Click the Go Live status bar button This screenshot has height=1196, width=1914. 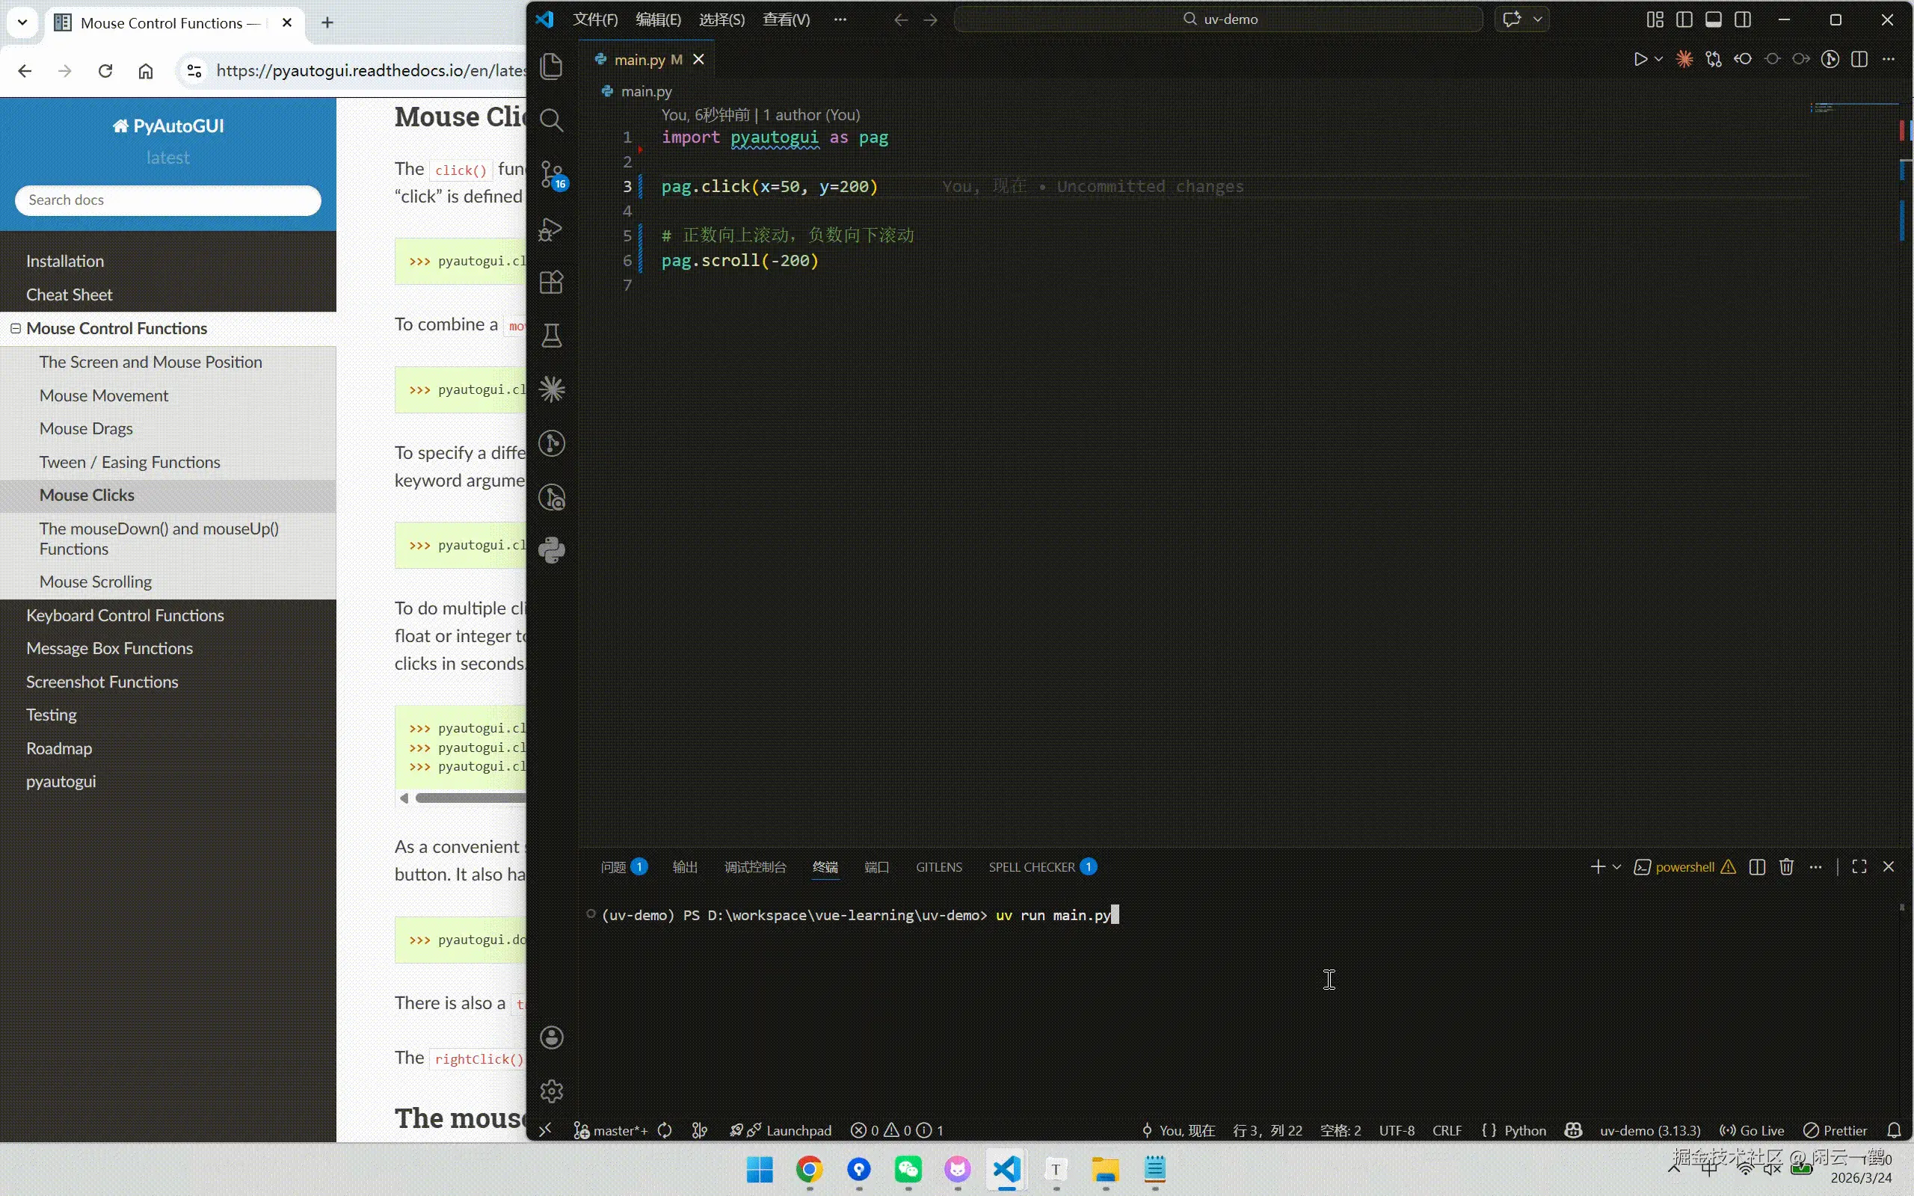1753,1130
